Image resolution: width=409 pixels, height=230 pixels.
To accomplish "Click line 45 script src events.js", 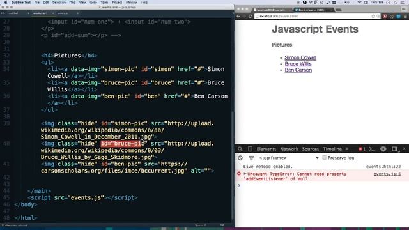I will (82, 197).
